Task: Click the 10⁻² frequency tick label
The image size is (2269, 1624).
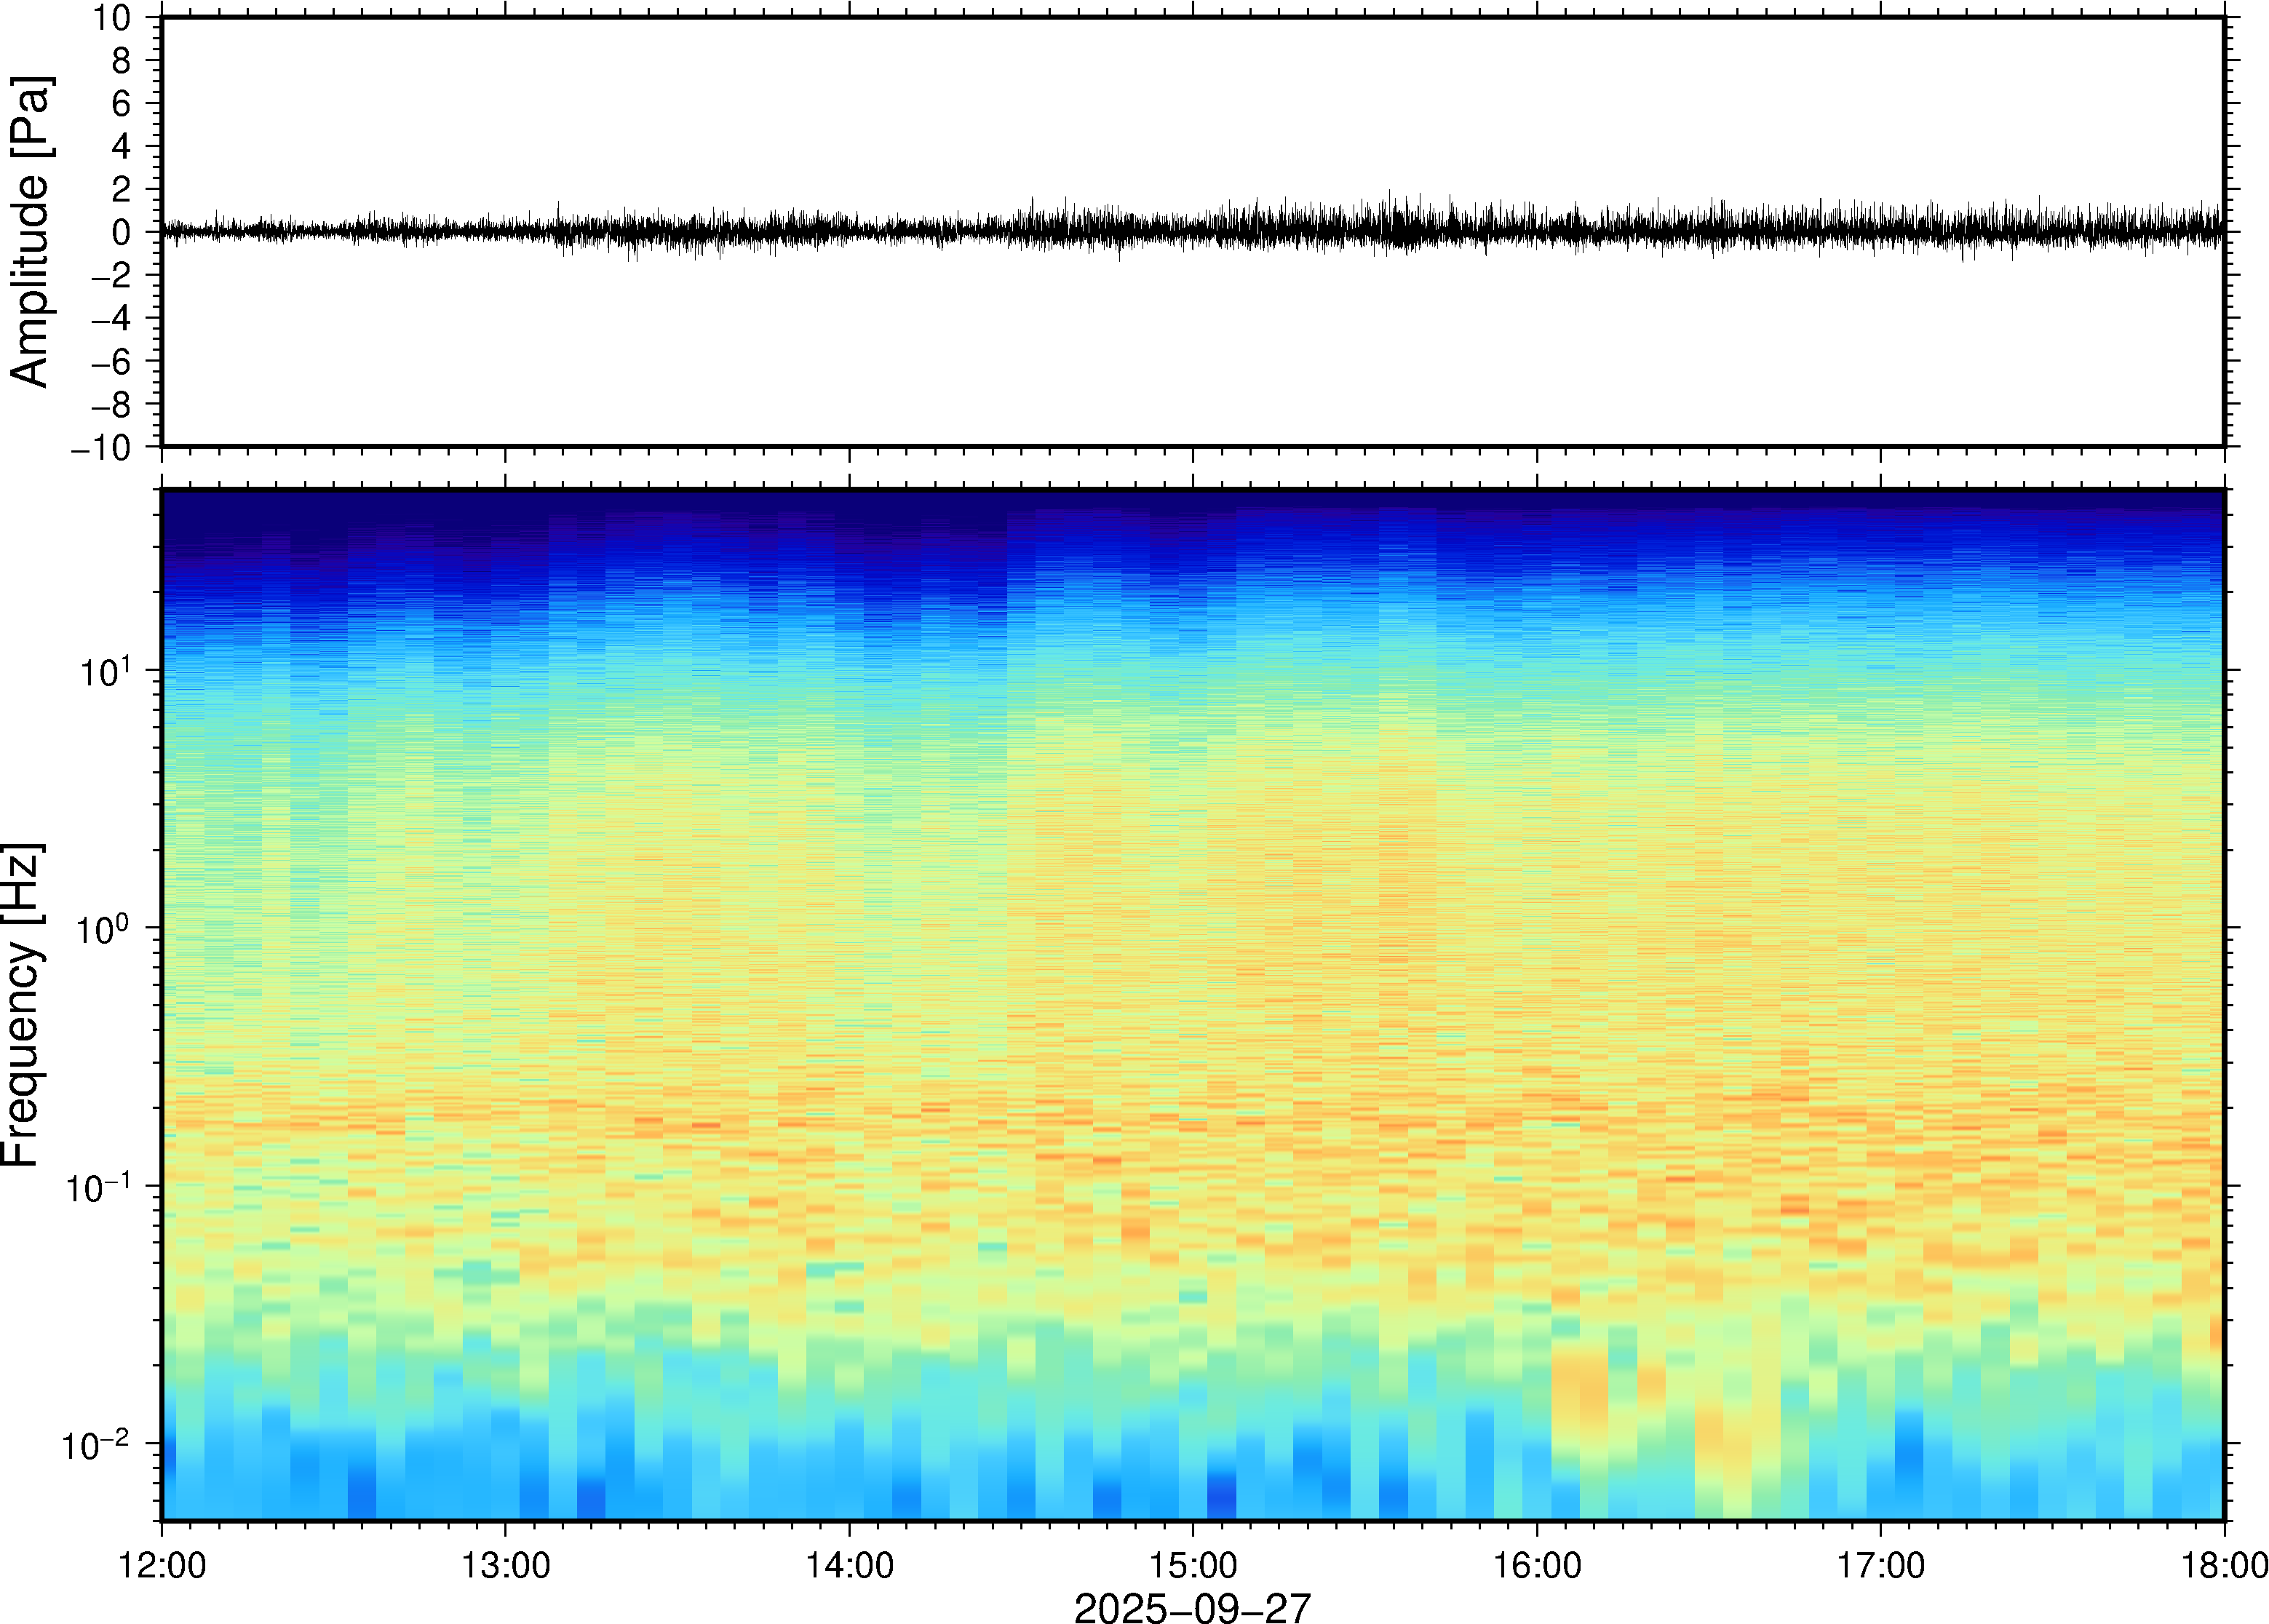Action: pos(96,1445)
